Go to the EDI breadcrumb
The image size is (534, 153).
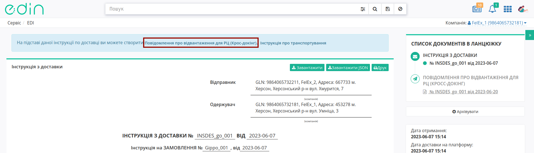pos(30,23)
